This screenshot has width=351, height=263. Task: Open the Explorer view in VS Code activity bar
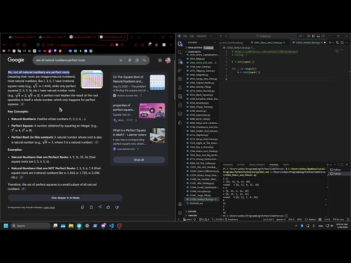180,44
